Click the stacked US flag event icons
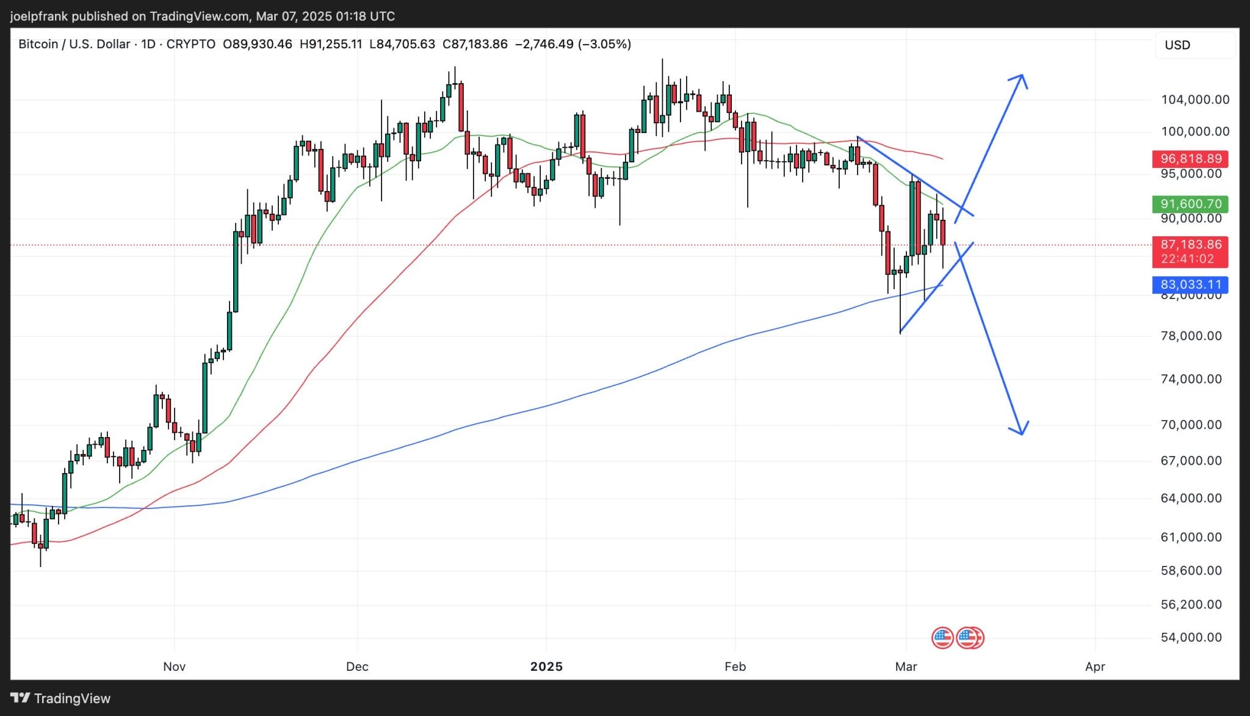 [970, 638]
